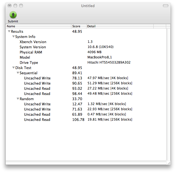Click the 0.47 MB/sec [4K blocks] detail
This screenshot has height=173, width=176.
coord(107,114)
